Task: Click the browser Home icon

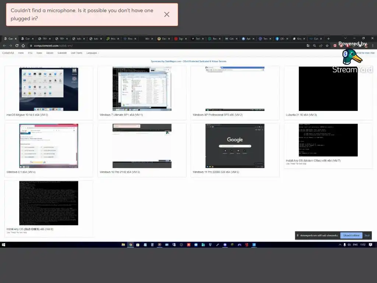Action: [23, 45]
